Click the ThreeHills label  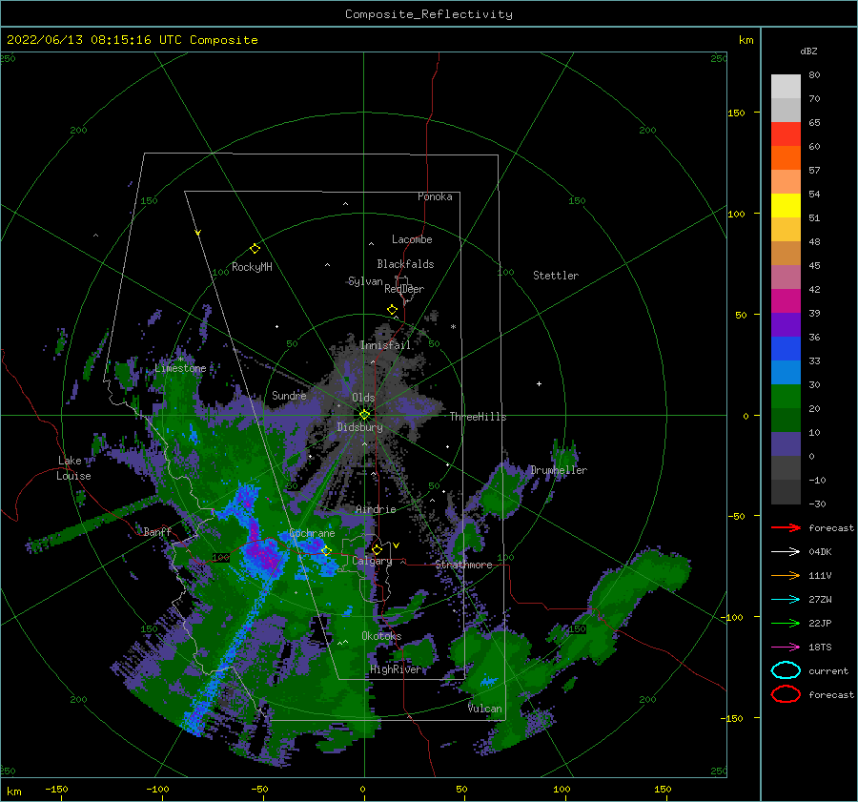tap(478, 417)
